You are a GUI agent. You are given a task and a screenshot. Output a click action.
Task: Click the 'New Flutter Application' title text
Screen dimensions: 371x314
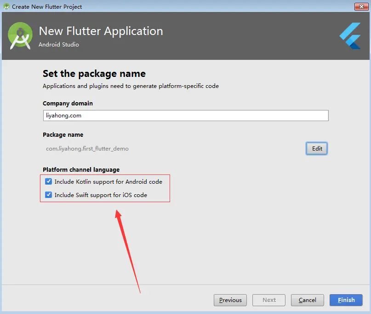coord(101,31)
